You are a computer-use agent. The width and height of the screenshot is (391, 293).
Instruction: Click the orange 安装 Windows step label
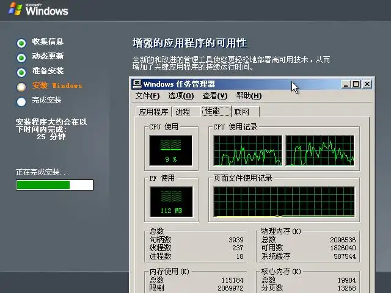(57, 85)
